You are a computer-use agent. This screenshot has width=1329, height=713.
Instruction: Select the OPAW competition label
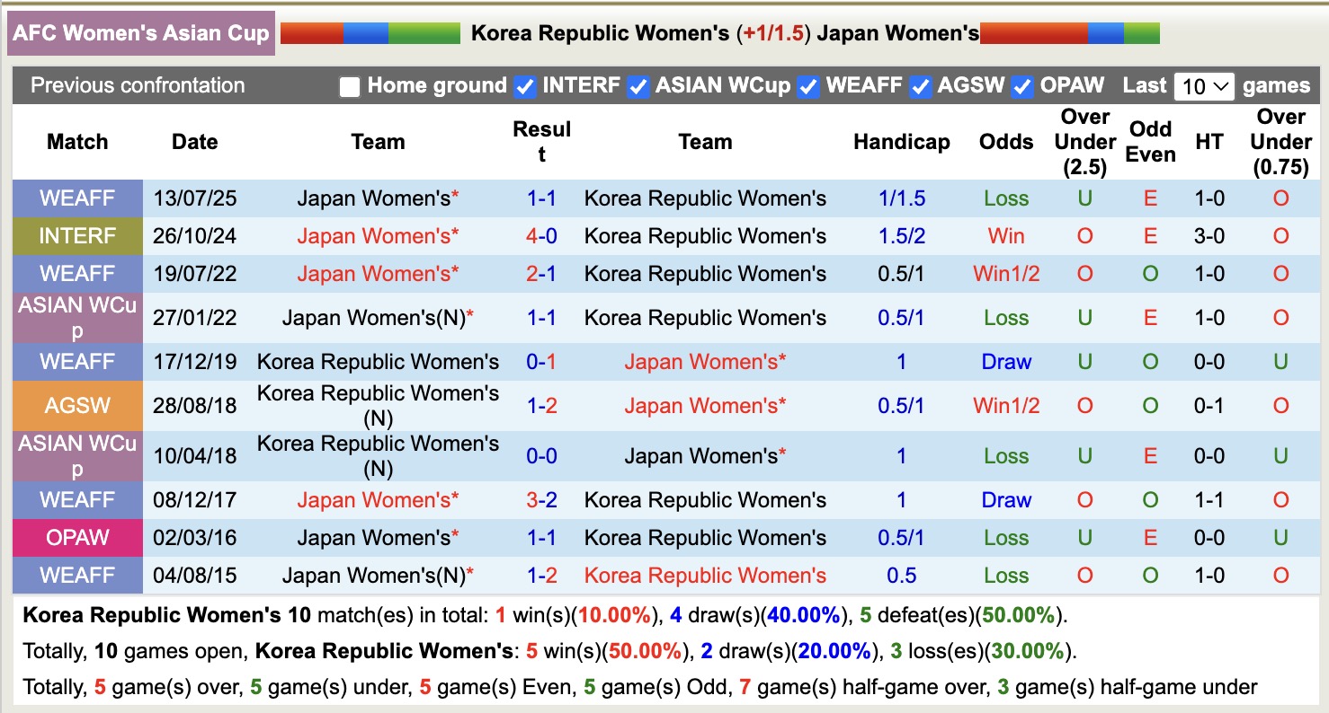[77, 538]
